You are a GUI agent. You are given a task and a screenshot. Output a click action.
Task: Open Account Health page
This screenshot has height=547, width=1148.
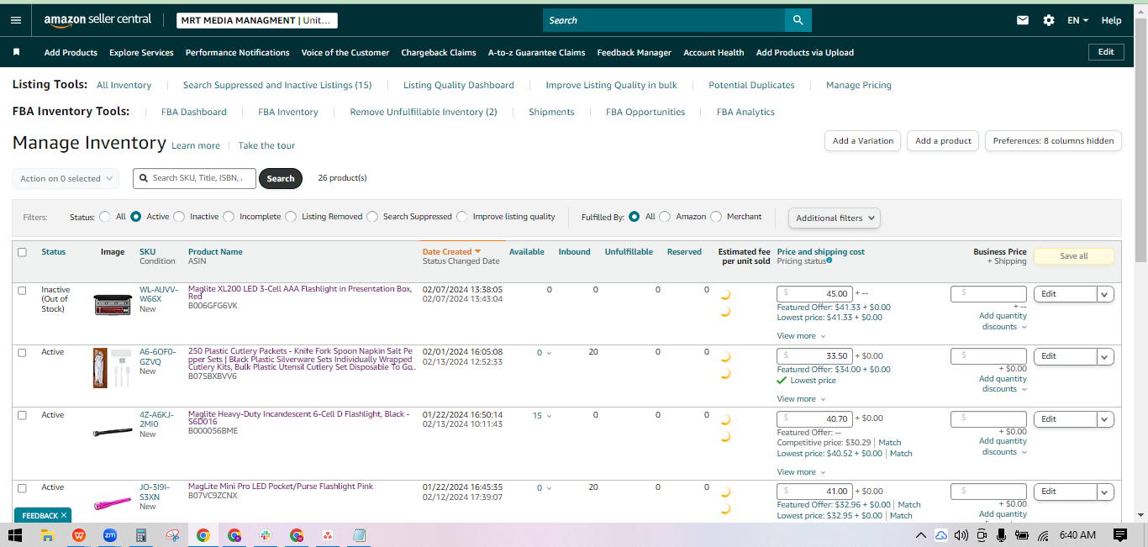click(x=714, y=52)
